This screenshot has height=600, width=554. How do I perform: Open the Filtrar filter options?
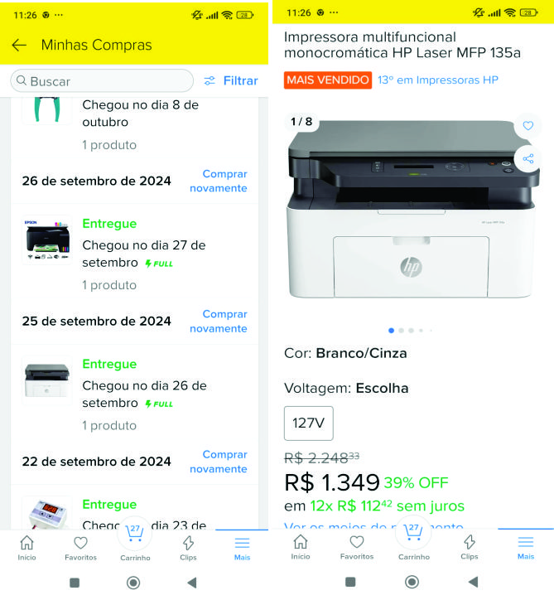(x=231, y=80)
